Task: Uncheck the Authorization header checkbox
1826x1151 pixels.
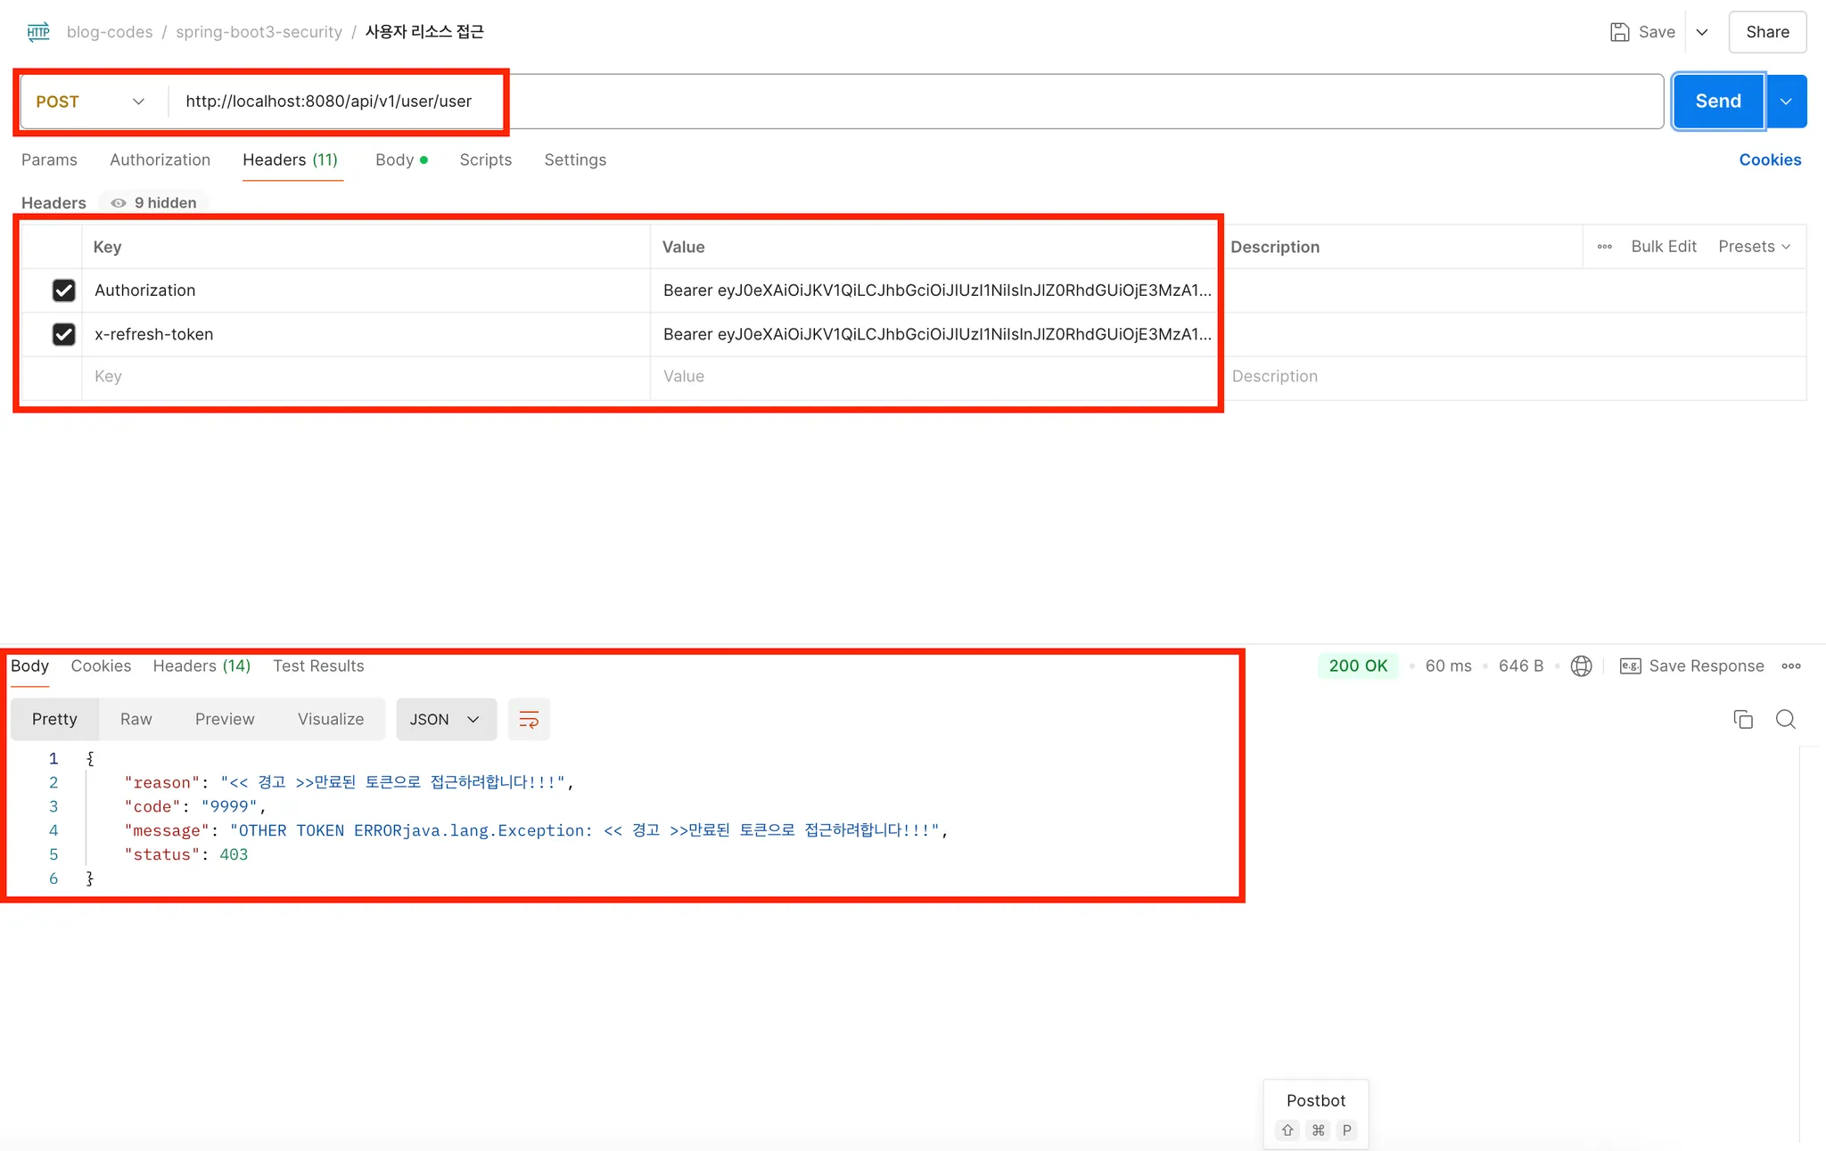Action: tap(63, 290)
